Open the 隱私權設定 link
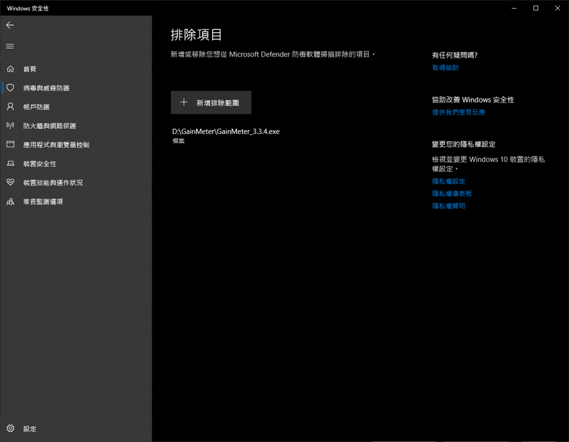This screenshot has height=442, width=569. pos(449,181)
